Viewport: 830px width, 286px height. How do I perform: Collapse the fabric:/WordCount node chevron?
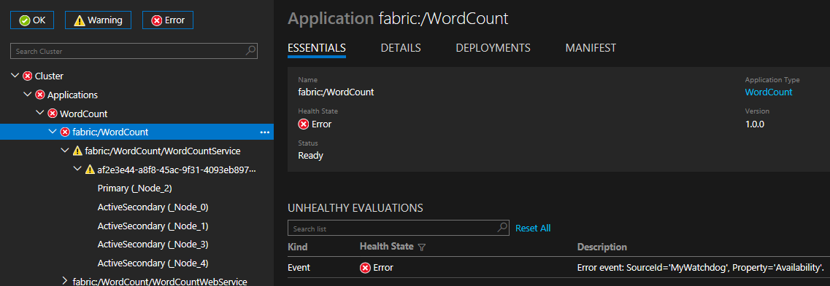[x=53, y=132]
